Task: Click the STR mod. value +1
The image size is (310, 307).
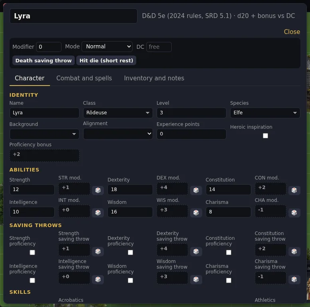Action: 74,189
